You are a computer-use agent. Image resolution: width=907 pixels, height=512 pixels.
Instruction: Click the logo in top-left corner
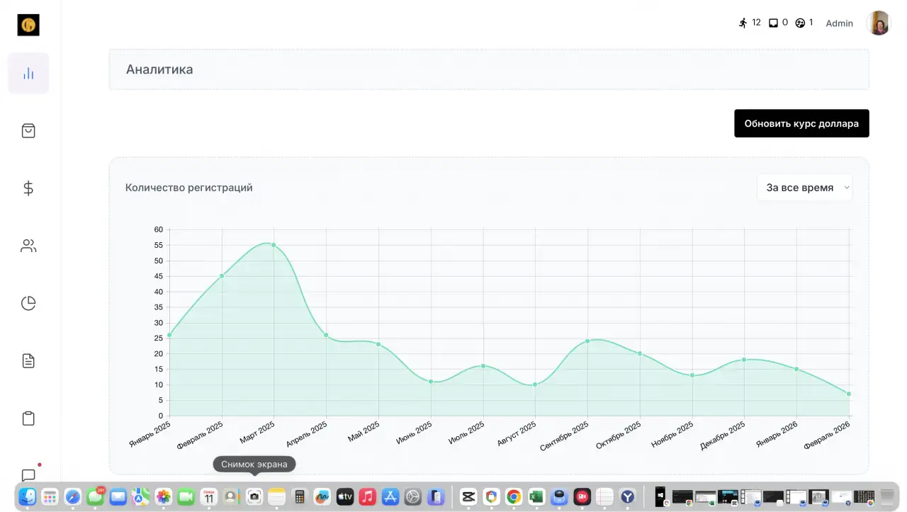click(x=28, y=25)
